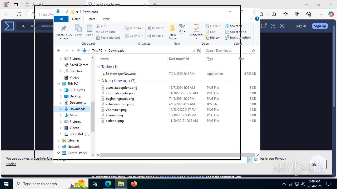
Task: Refresh the Downloads folder
Action: [x=199, y=51]
